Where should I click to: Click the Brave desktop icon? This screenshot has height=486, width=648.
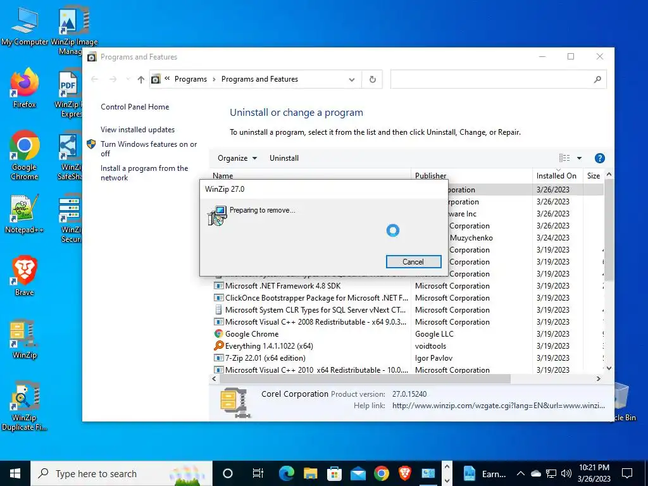click(x=25, y=276)
